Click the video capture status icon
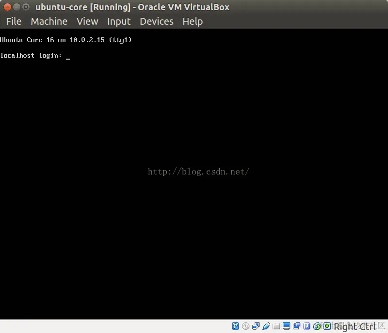The height and width of the screenshot is (333, 388). 296,326
